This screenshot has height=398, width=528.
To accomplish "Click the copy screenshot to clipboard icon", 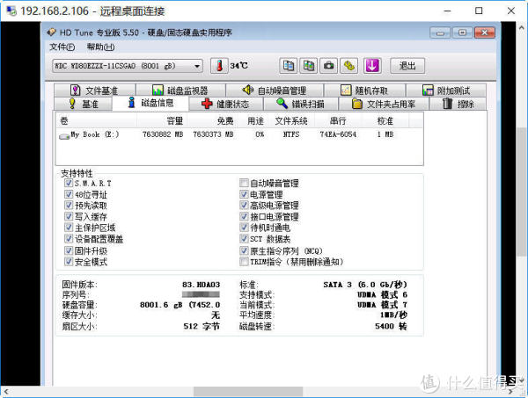I will pyautogui.click(x=309, y=66).
